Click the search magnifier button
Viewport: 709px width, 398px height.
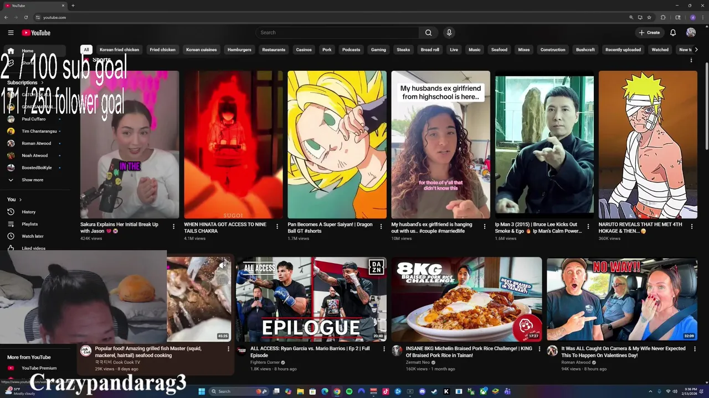coord(428,33)
